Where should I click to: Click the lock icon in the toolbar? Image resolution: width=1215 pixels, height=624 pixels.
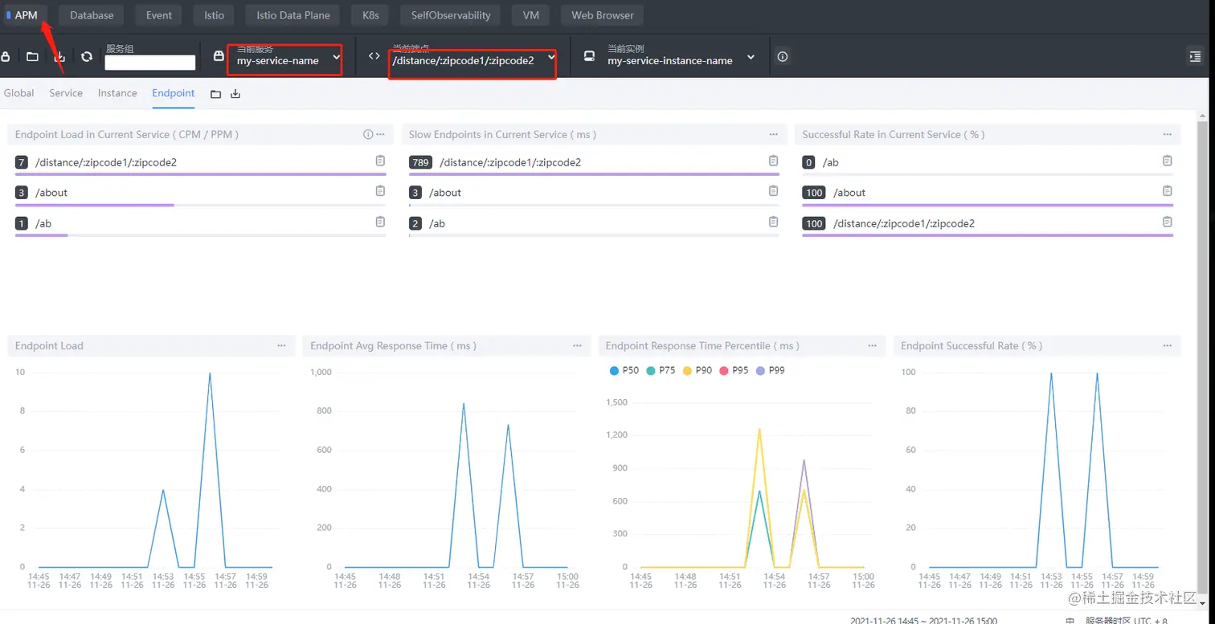pyautogui.click(x=6, y=57)
